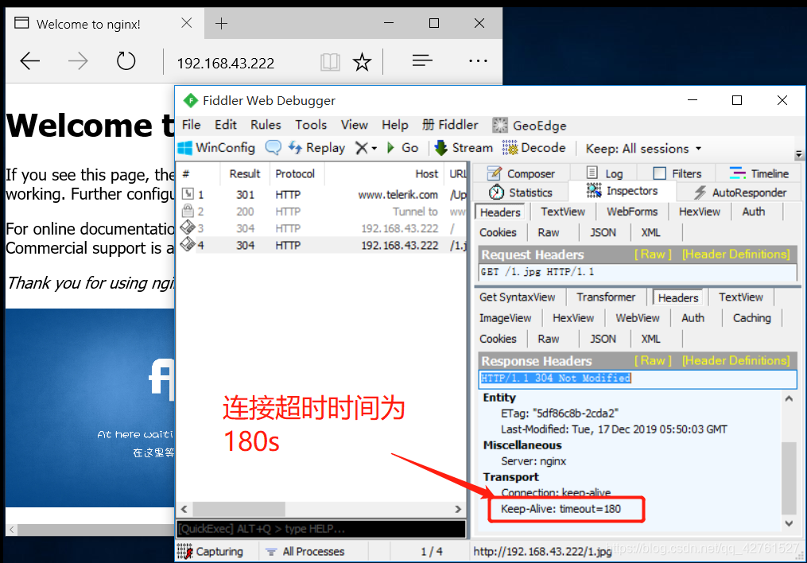Click the toolbar overflow arrow at right
This screenshot has width=807, height=563.
coord(799,154)
